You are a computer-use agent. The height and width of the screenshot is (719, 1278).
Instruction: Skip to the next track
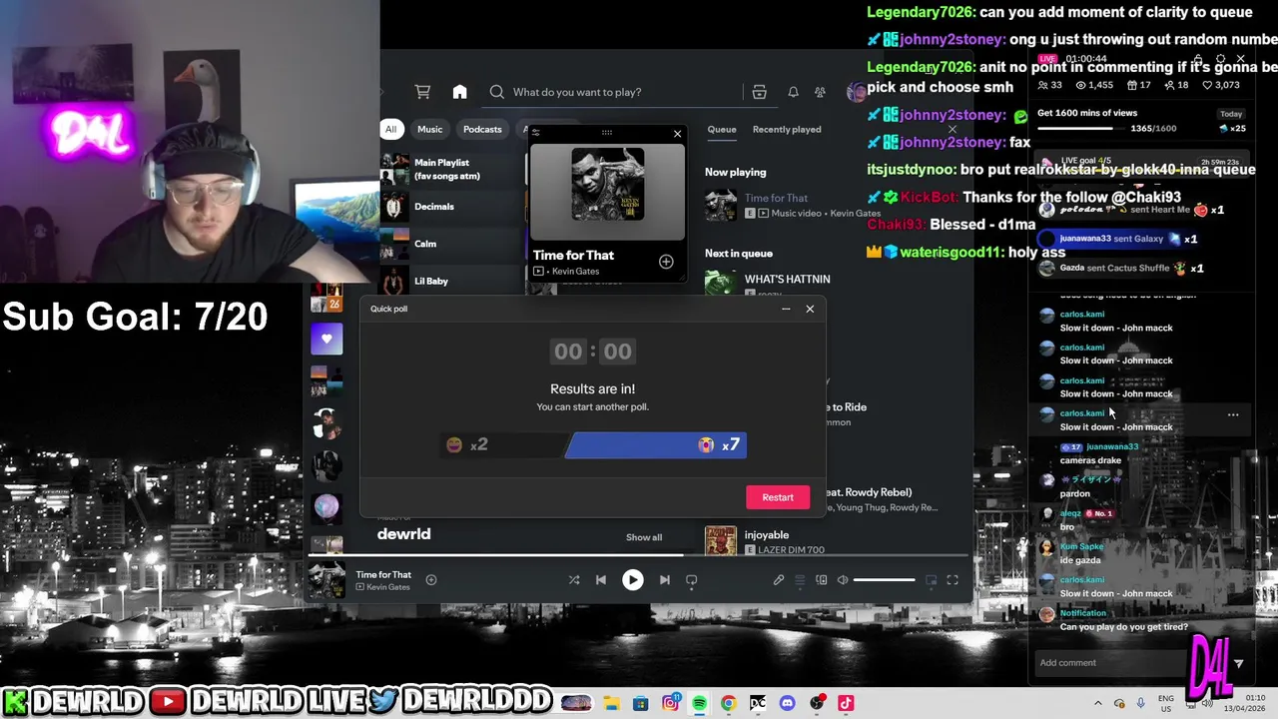point(664,579)
